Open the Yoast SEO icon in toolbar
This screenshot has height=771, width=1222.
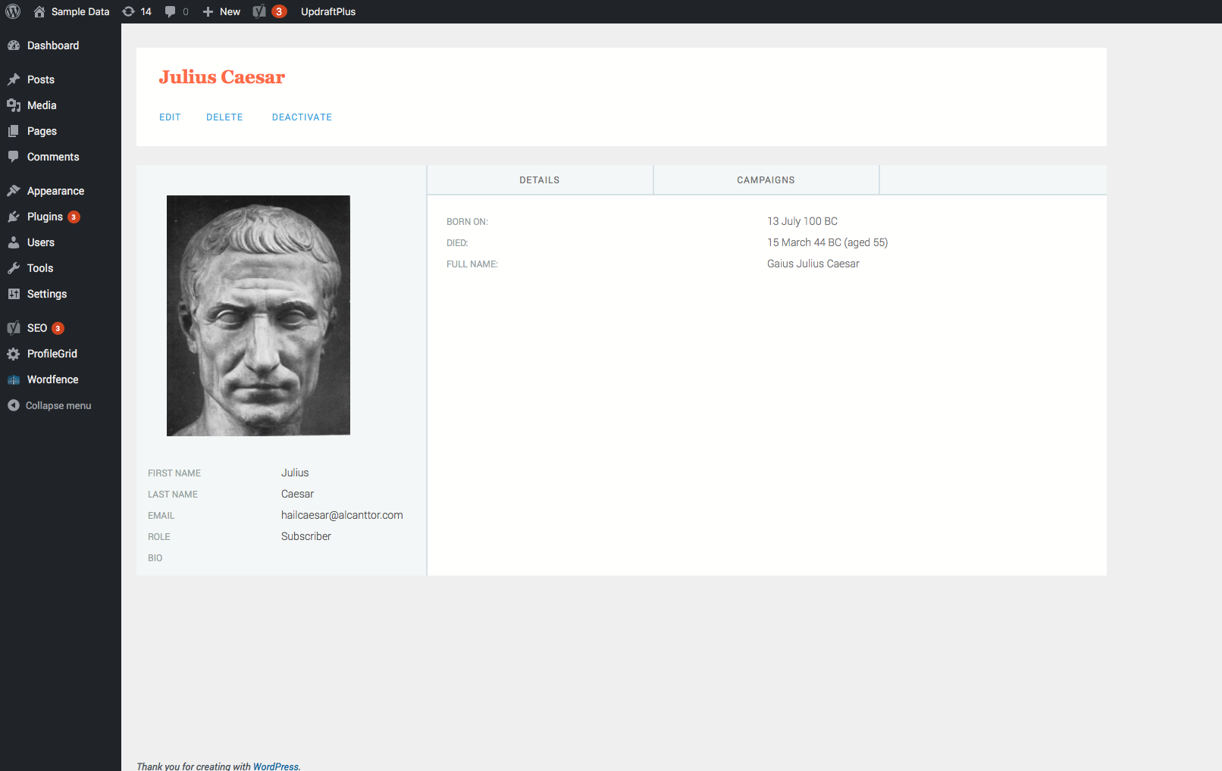click(x=260, y=11)
